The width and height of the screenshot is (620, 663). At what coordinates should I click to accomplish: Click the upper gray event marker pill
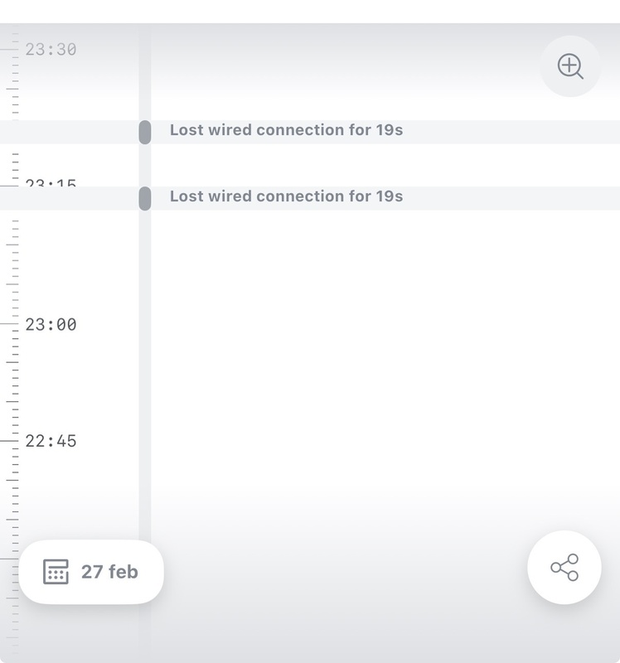click(x=146, y=131)
